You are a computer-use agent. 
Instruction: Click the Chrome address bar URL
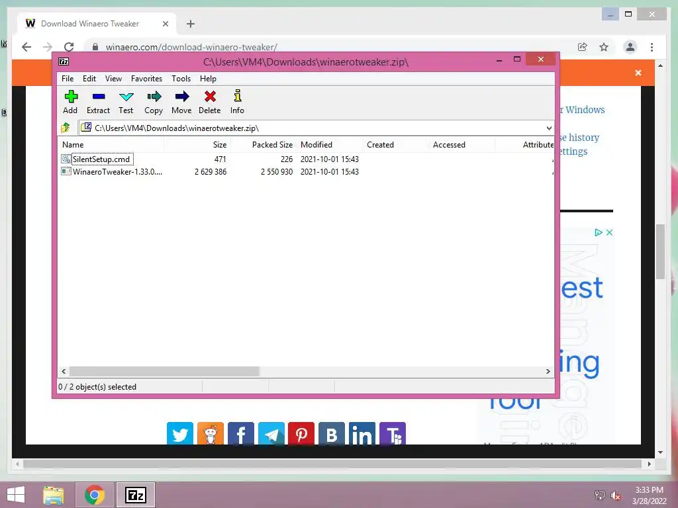tap(191, 47)
